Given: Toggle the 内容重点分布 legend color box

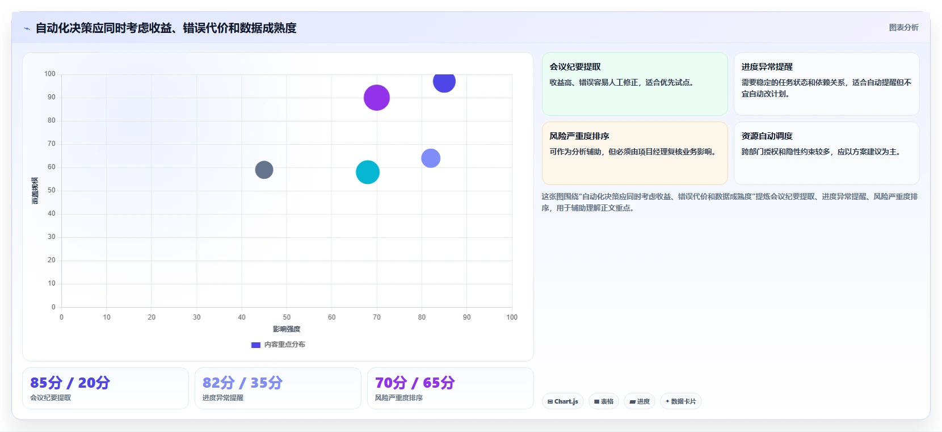Looking at the screenshot, I should [256, 345].
